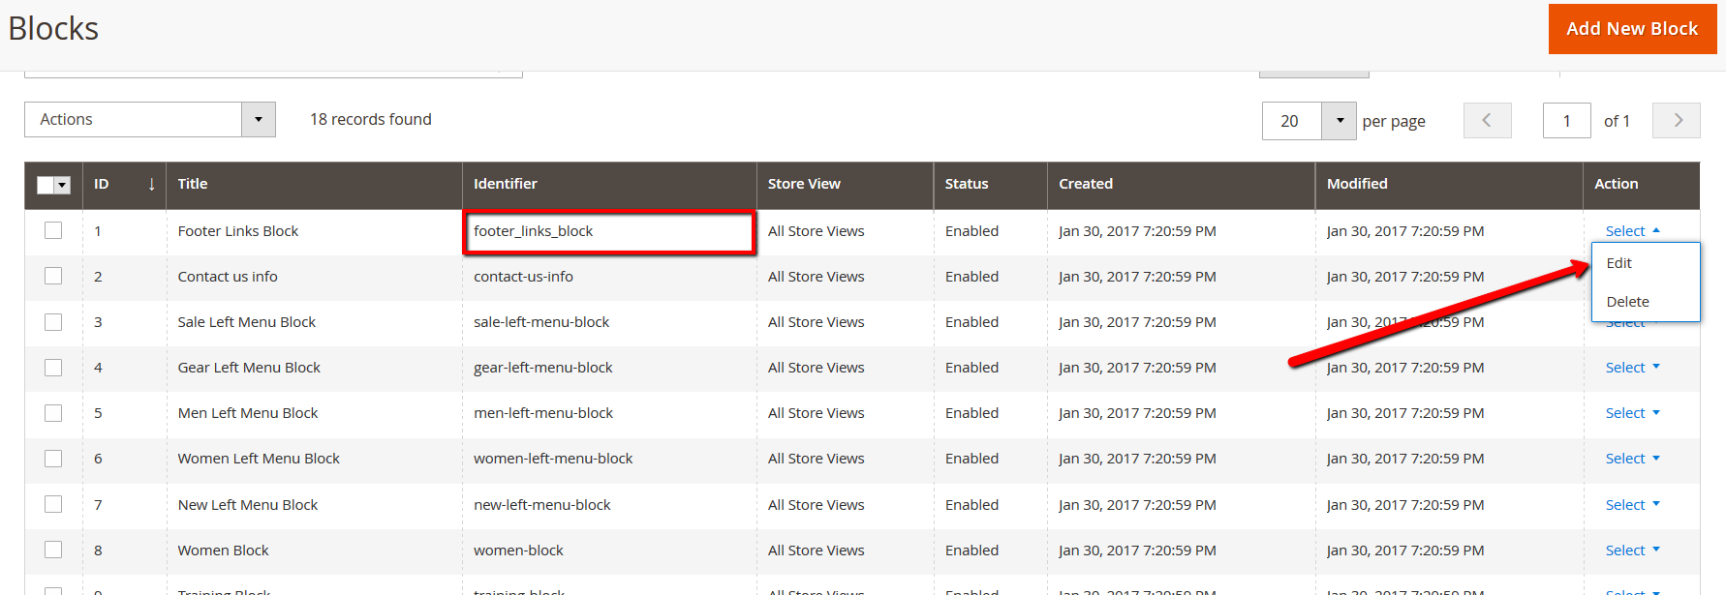Collapse the Select menu for Footer Links Block

[1632, 231]
